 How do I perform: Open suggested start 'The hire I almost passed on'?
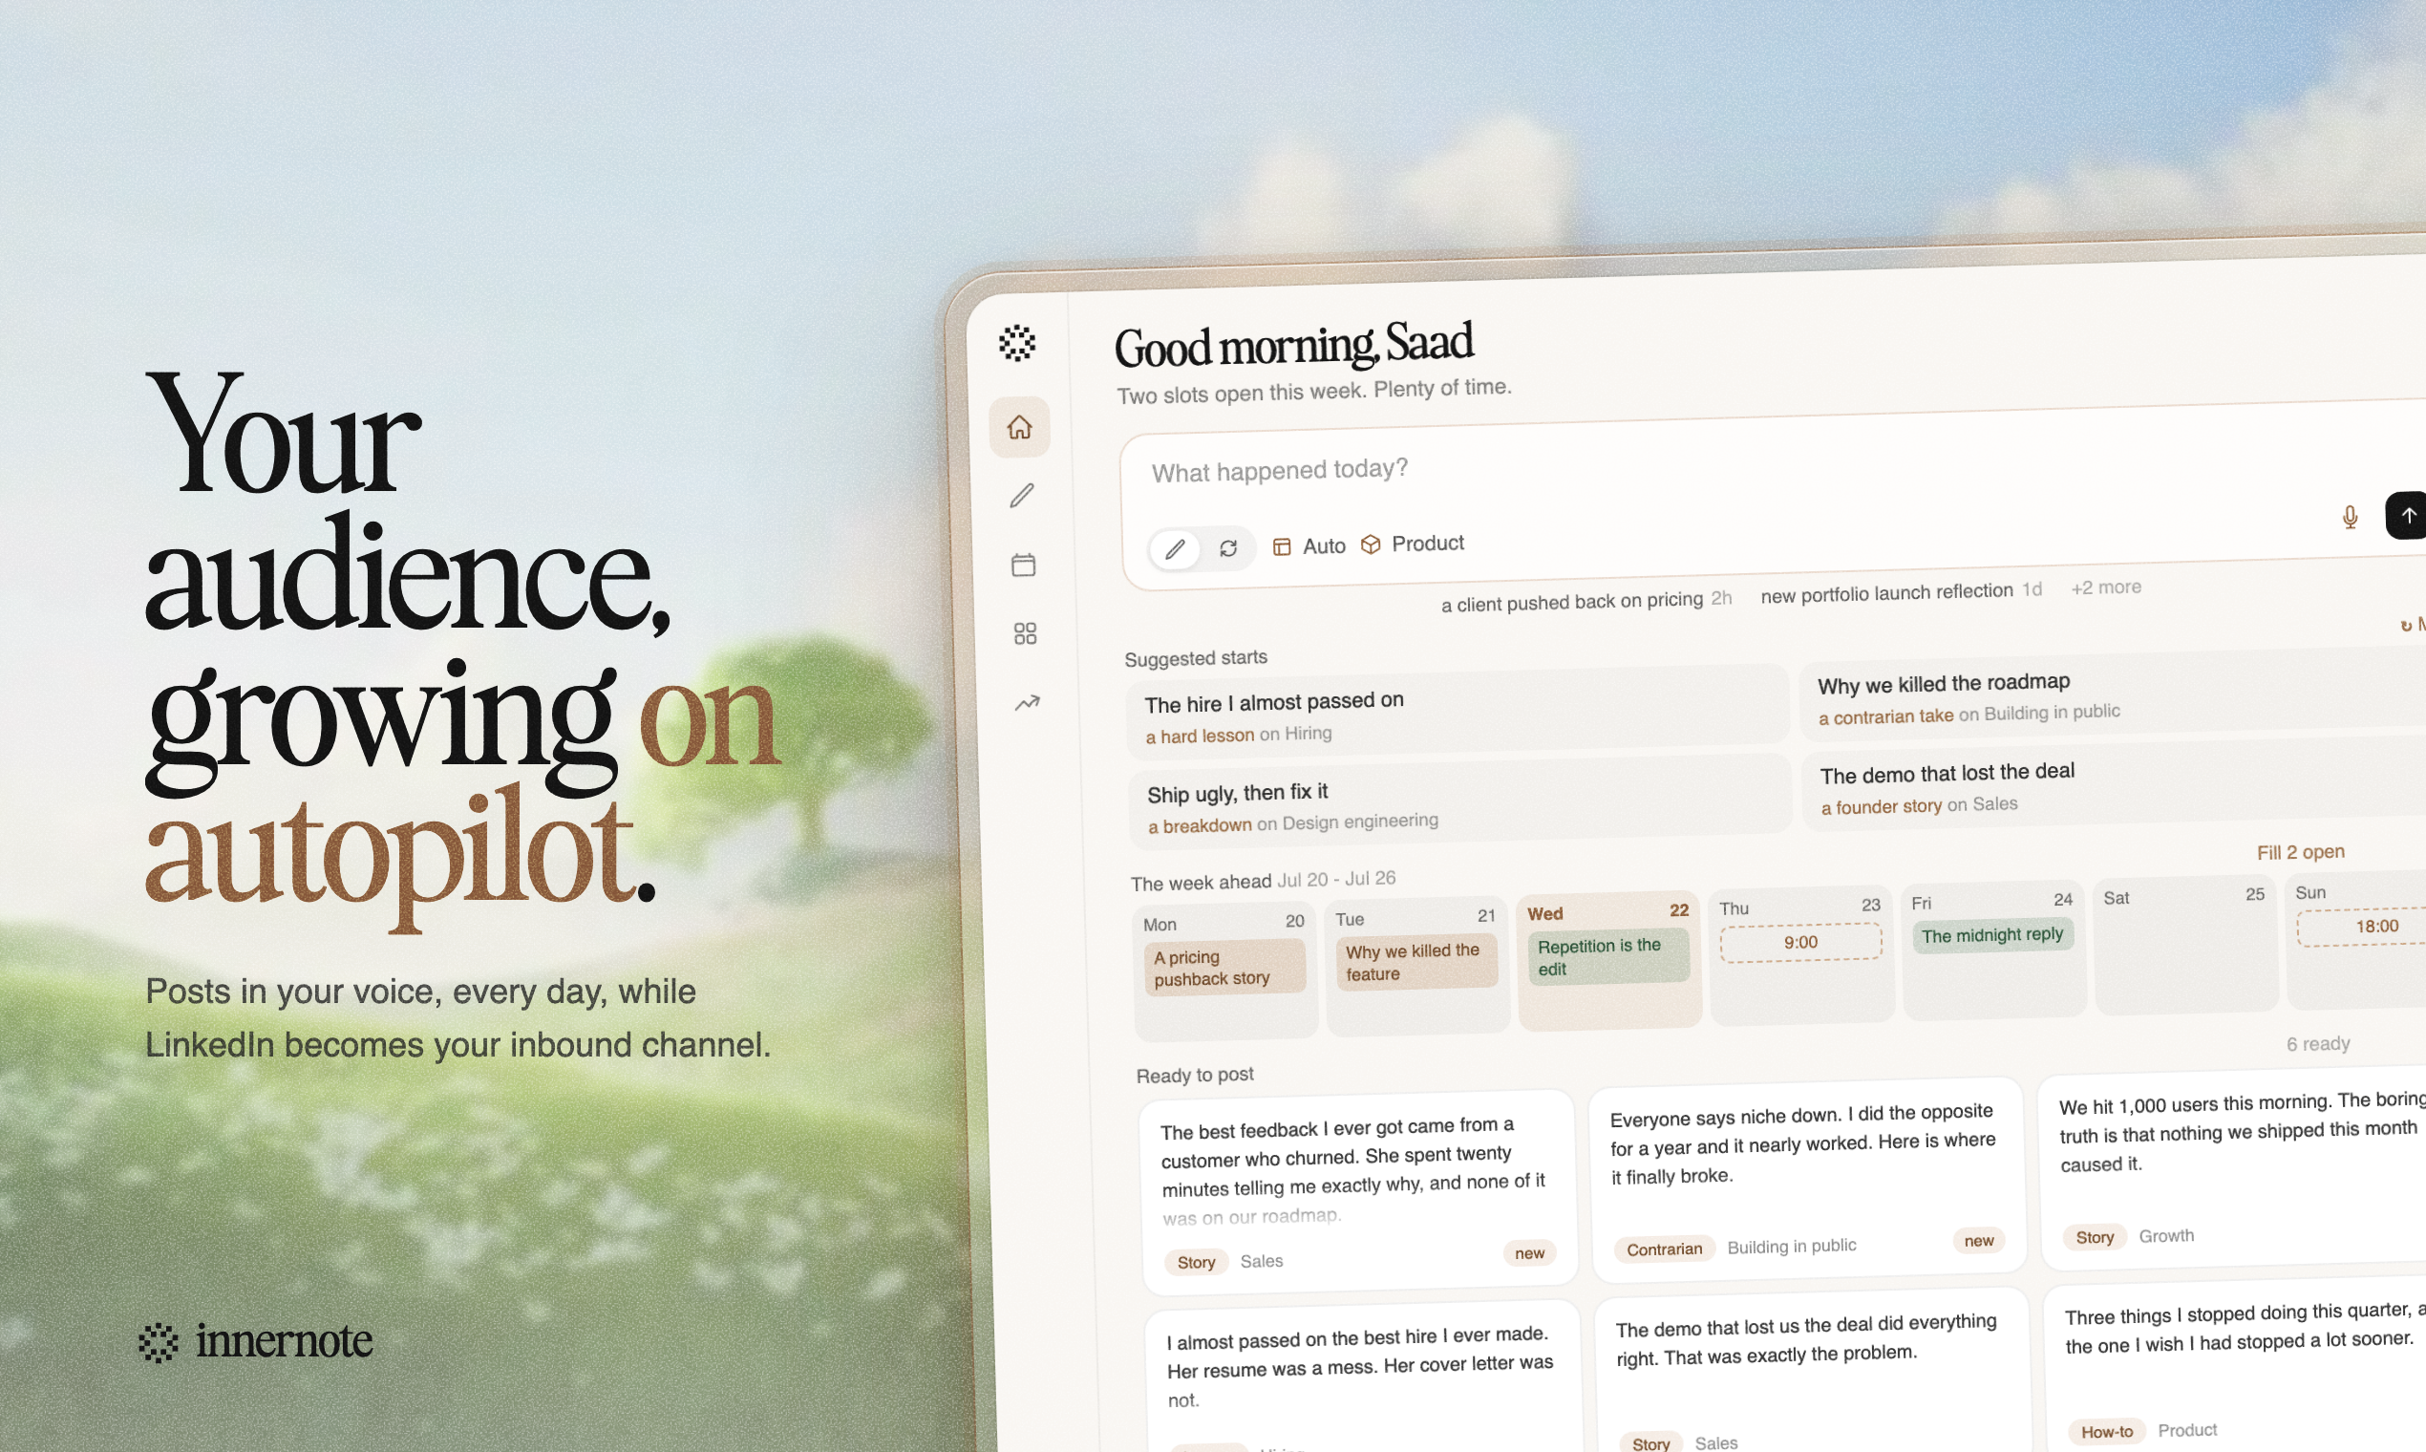1458,713
